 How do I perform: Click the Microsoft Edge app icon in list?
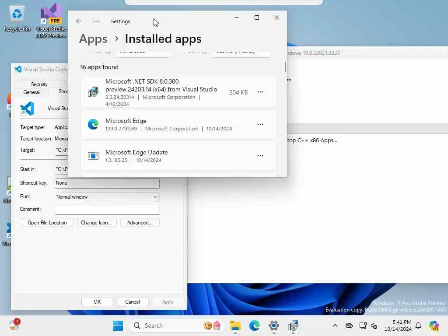[x=93, y=124]
